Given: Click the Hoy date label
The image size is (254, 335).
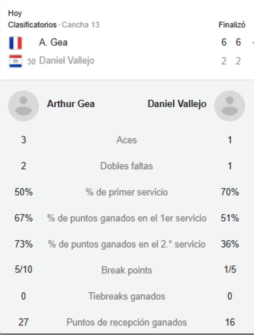Looking at the screenshot, I should tap(15, 13).
